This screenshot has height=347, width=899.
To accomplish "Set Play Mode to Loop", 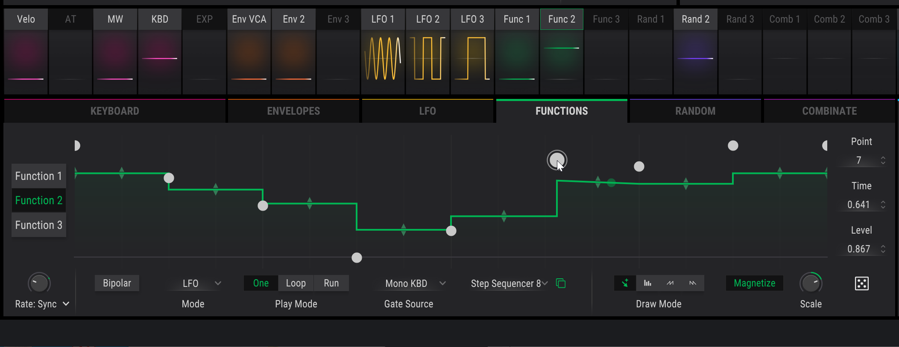I will pos(296,283).
